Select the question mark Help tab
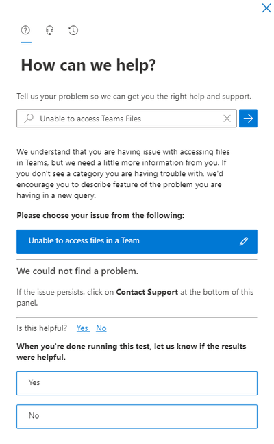This screenshot has width=274, height=444. (25, 30)
